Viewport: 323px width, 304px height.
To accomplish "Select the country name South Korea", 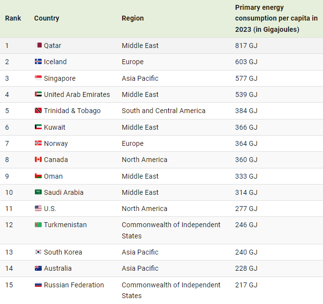I will [x=63, y=252].
